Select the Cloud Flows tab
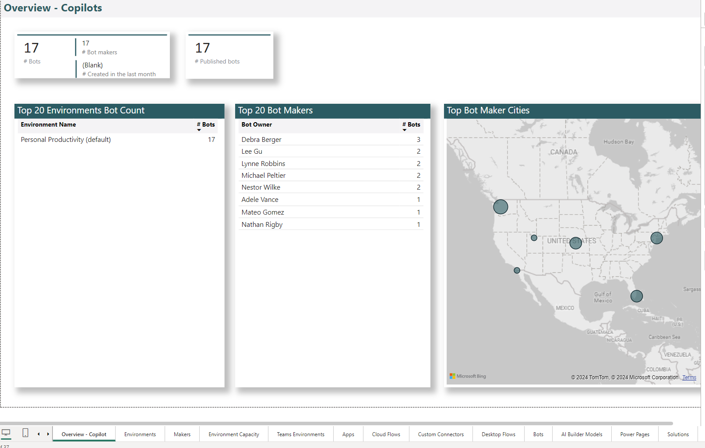This screenshot has height=448, width=705. point(386,434)
